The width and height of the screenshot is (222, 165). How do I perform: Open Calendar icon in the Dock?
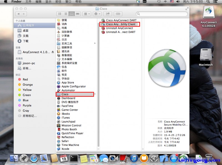pos(64,158)
